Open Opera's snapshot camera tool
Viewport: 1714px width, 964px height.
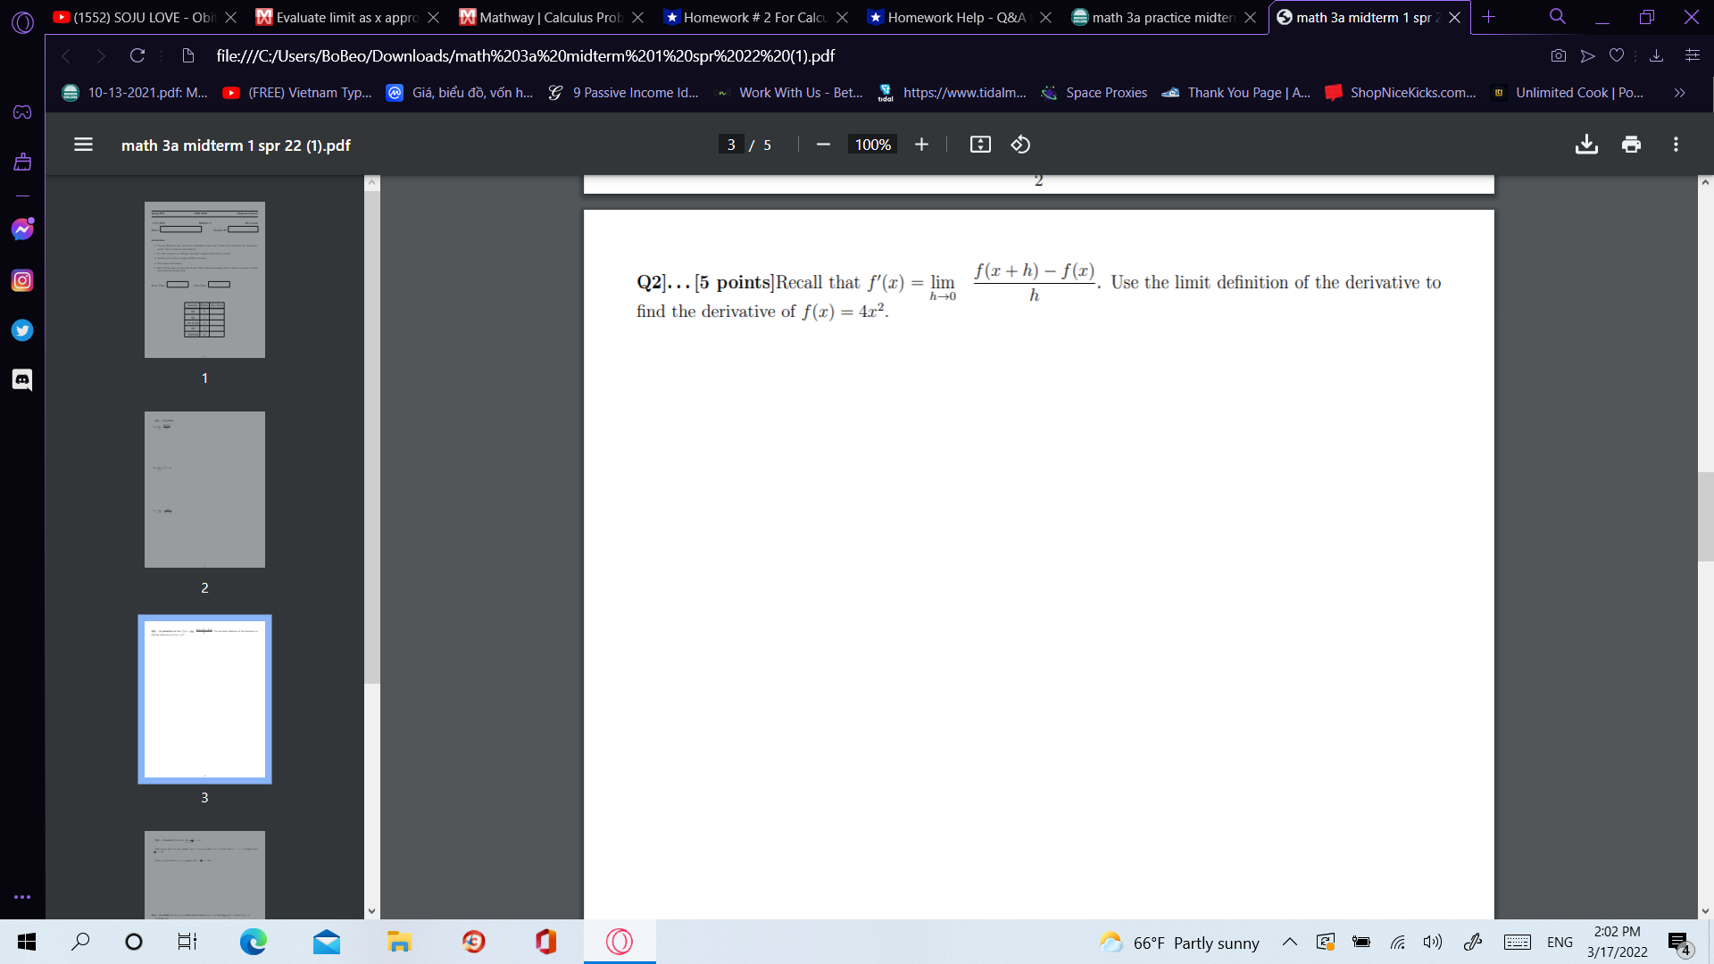coord(1558,55)
